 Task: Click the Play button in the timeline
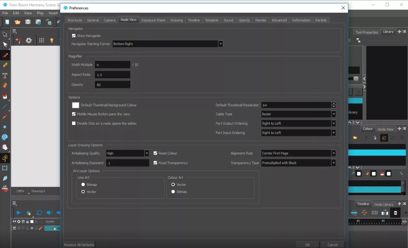19,213
